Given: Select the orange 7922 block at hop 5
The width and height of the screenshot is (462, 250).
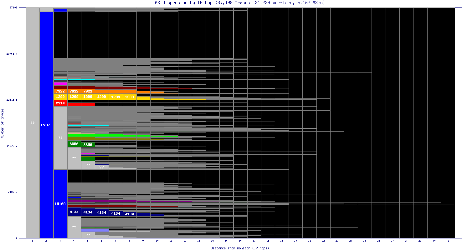Looking at the screenshot, I should (x=88, y=91).
